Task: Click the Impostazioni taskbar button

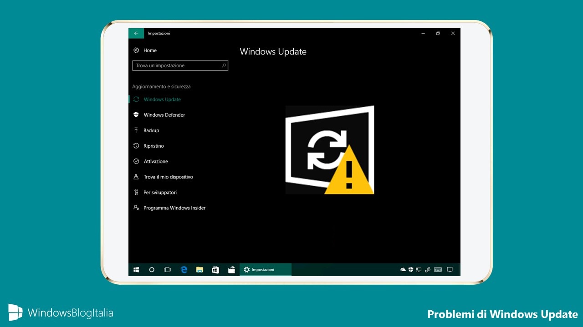Action: (x=266, y=270)
